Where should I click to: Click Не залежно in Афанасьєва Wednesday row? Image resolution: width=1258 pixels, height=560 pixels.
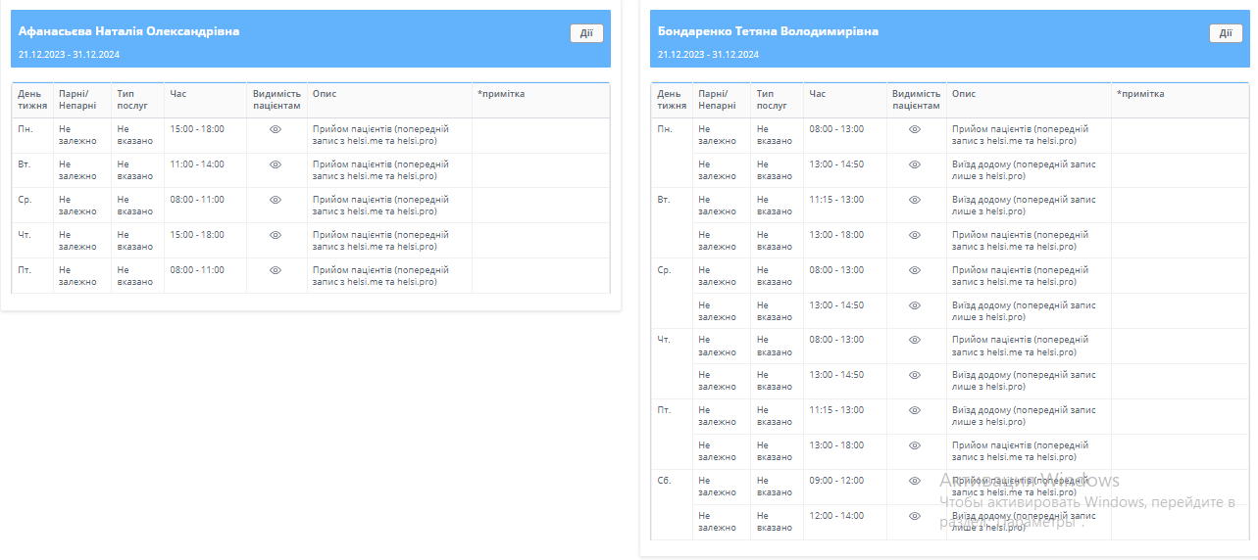[77, 206]
